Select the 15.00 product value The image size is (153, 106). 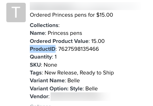point(98,41)
